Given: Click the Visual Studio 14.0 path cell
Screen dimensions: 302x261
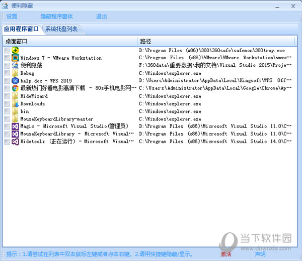Looking at the screenshot, I should pyautogui.click(x=215, y=142).
